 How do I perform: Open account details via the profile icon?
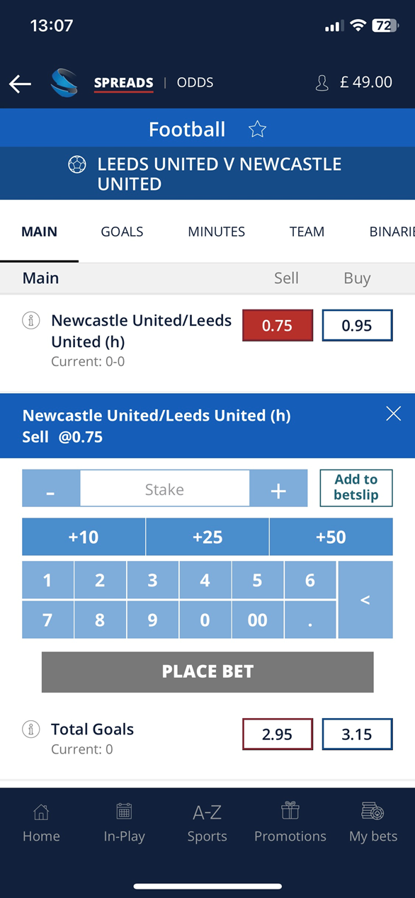point(322,83)
